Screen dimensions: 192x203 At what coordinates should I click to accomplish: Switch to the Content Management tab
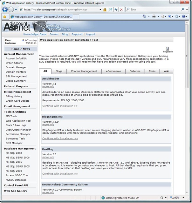pos(84,71)
